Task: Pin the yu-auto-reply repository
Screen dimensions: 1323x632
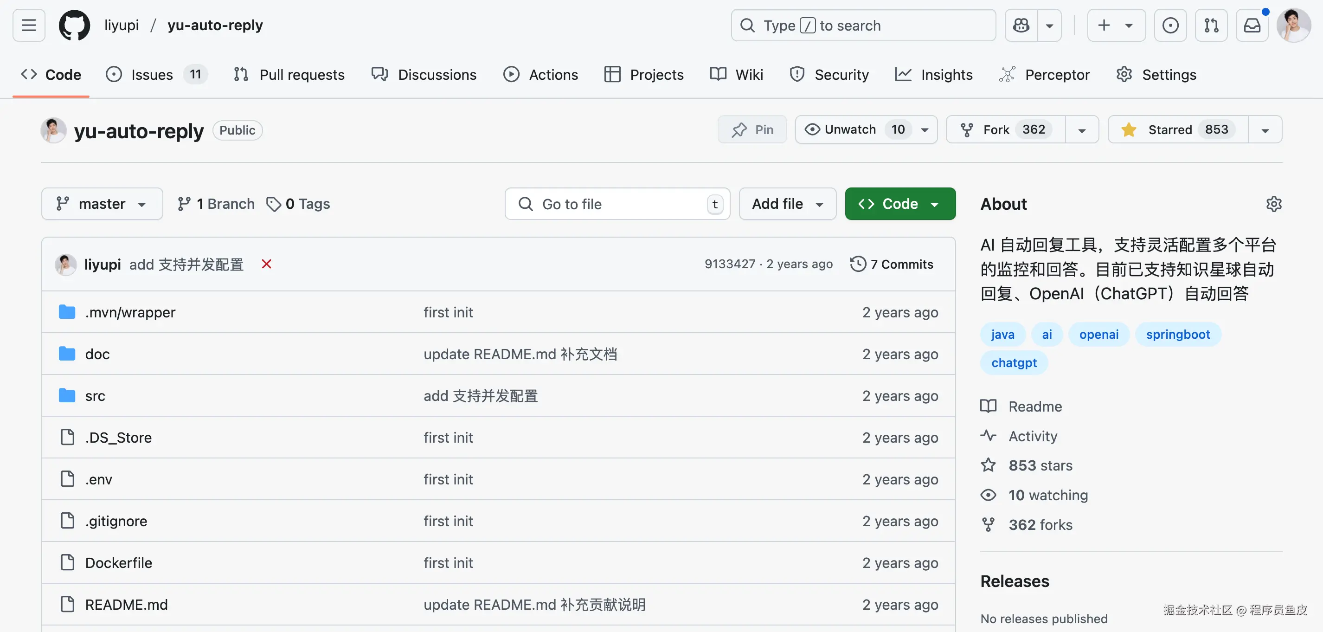Action: 752,129
